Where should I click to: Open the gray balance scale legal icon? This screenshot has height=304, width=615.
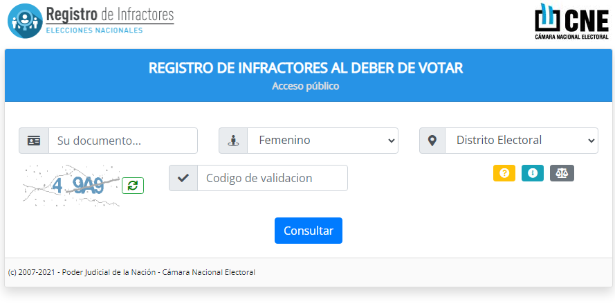coord(562,173)
